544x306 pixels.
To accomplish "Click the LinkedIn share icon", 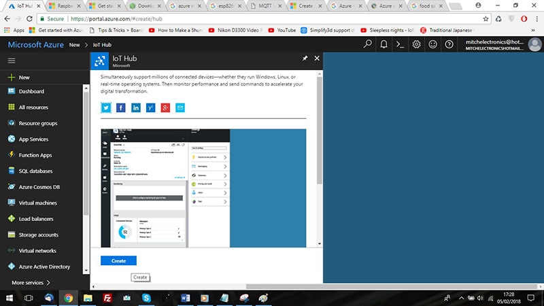I will pos(136,107).
